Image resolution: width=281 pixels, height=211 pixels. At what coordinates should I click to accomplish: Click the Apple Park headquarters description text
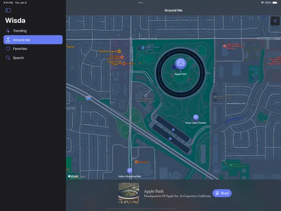177,196
